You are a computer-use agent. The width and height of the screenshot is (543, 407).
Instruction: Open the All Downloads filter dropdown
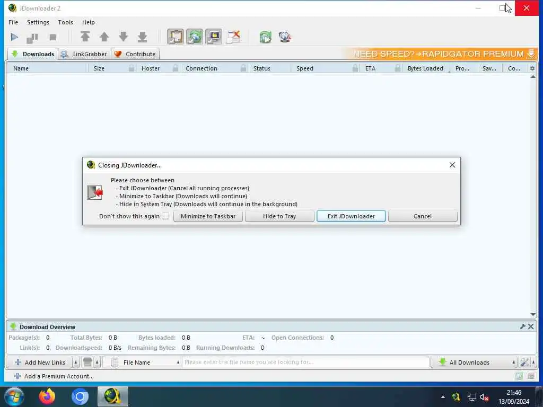click(x=474, y=362)
